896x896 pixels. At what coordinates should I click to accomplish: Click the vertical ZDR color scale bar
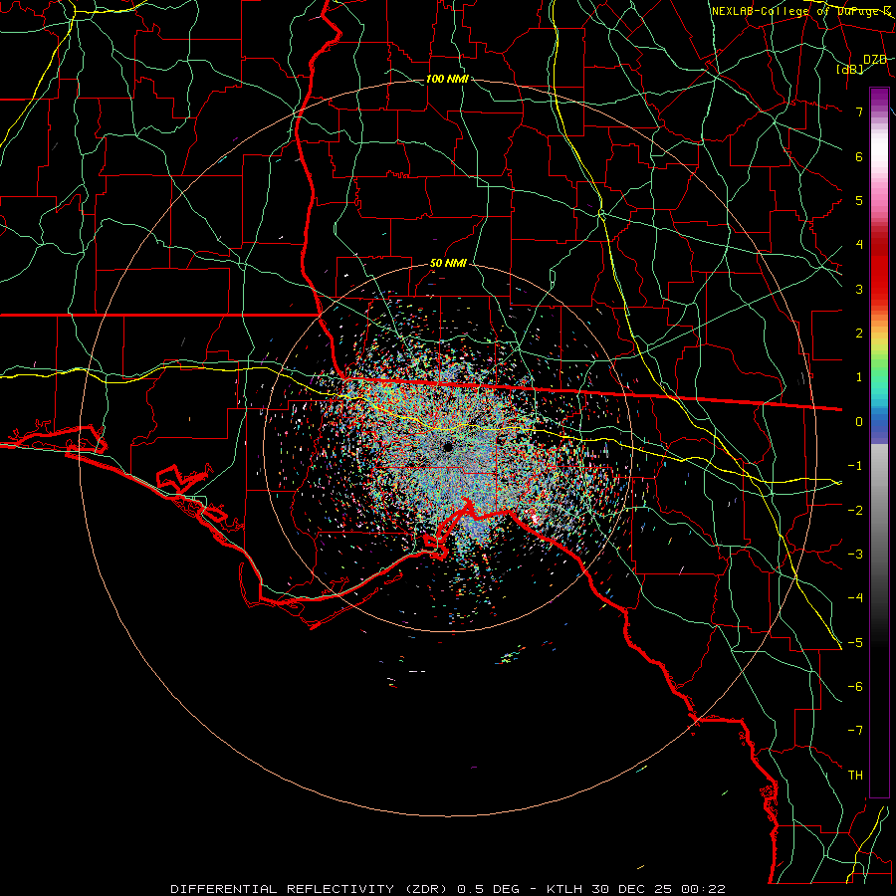(879, 443)
